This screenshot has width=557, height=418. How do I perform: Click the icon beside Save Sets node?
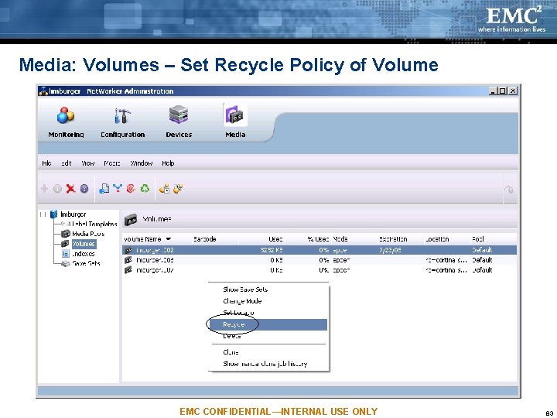(x=65, y=263)
